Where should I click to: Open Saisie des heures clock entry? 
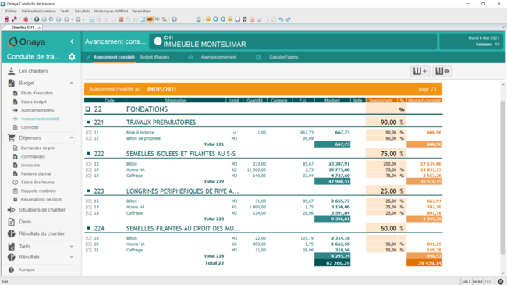pos(37,183)
